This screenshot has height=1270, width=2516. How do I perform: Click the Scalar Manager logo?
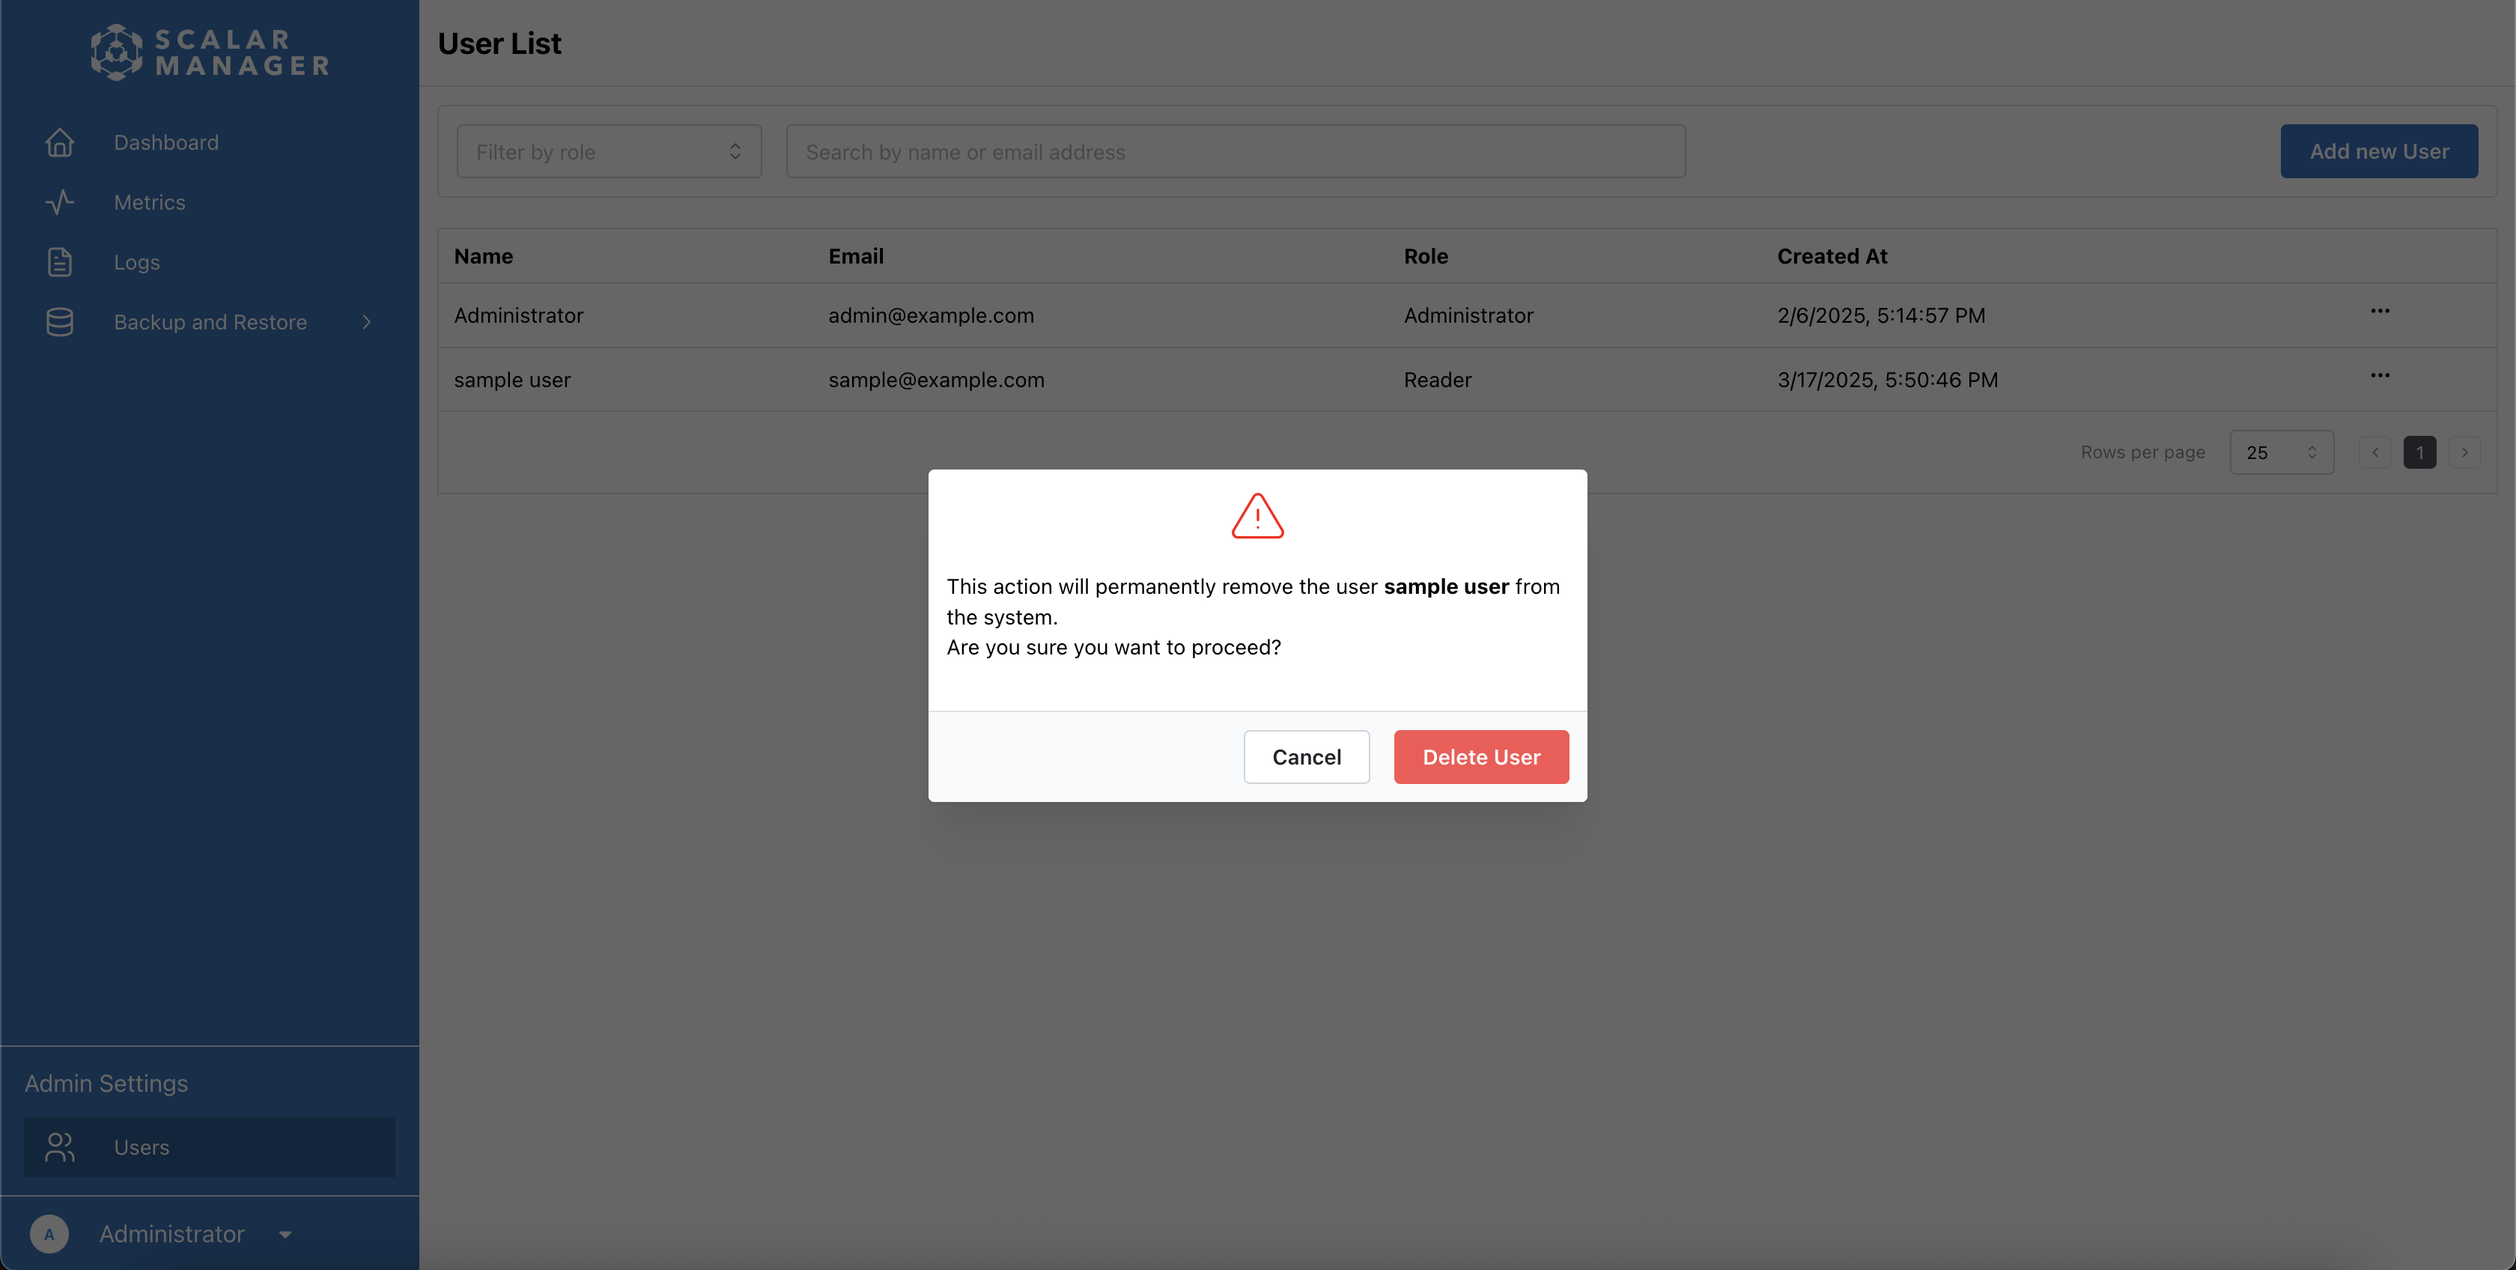tap(208, 52)
